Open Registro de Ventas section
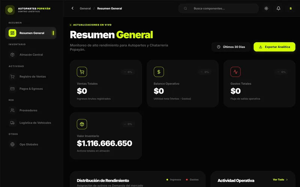The width and height of the screenshot is (300, 187). coord(31,77)
